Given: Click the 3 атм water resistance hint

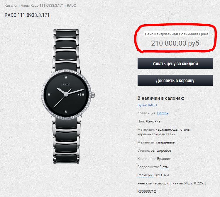Looking at the screenshot, I should [164, 167].
